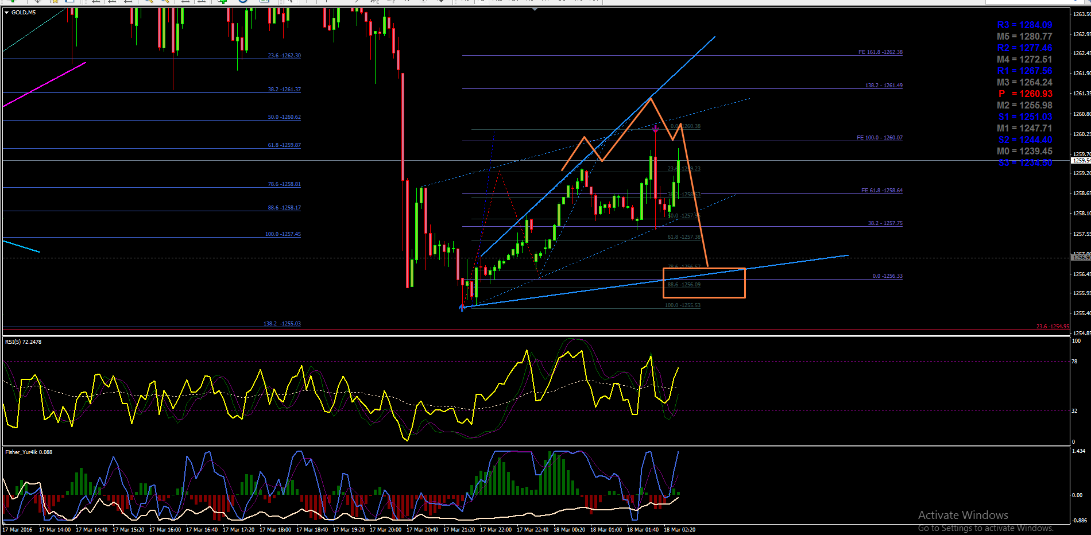Select pivot level M4 = 1272.51
The image size is (1091, 535).
point(1024,60)
